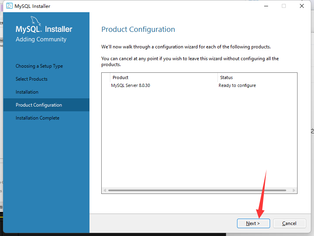314x236 pixels.
Task: Click the Next button
Action: tap(253, 223)
